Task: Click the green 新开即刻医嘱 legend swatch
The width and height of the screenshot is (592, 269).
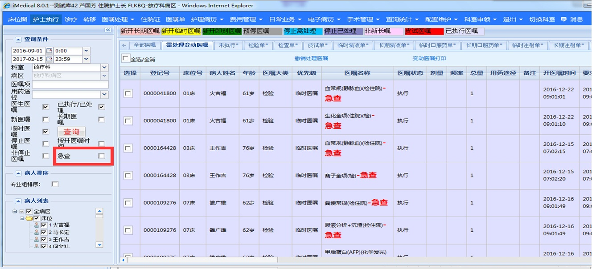Action: click(222, 31)
